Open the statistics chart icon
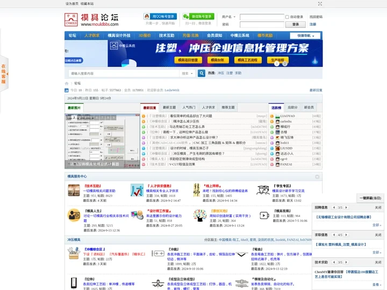The image size is (387, 290). (67, 90)
